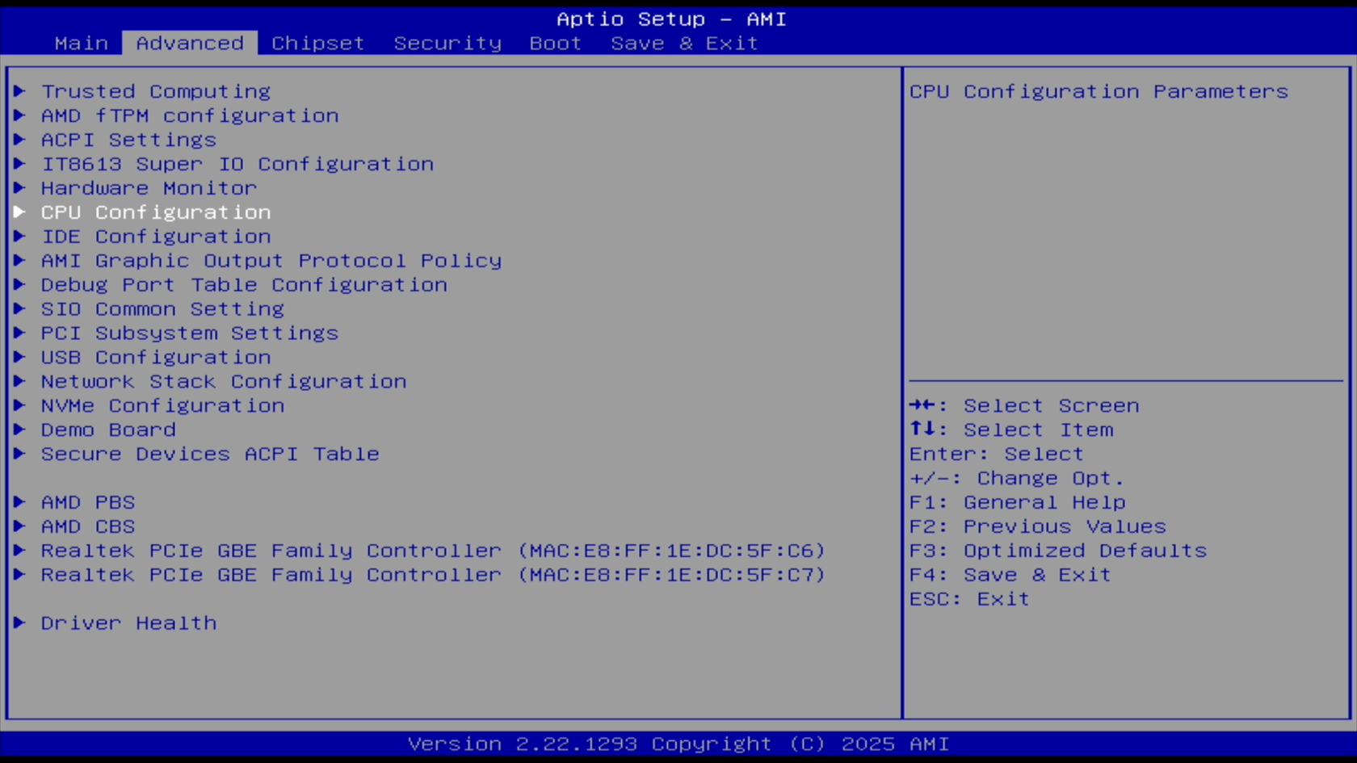Open the Chipset tab

(317, 43)
